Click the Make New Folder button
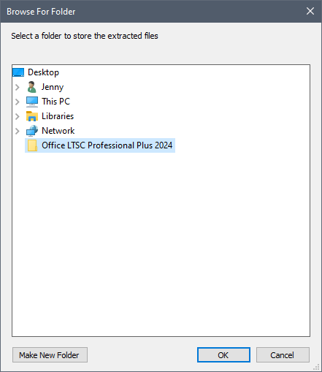 point(50,355)
